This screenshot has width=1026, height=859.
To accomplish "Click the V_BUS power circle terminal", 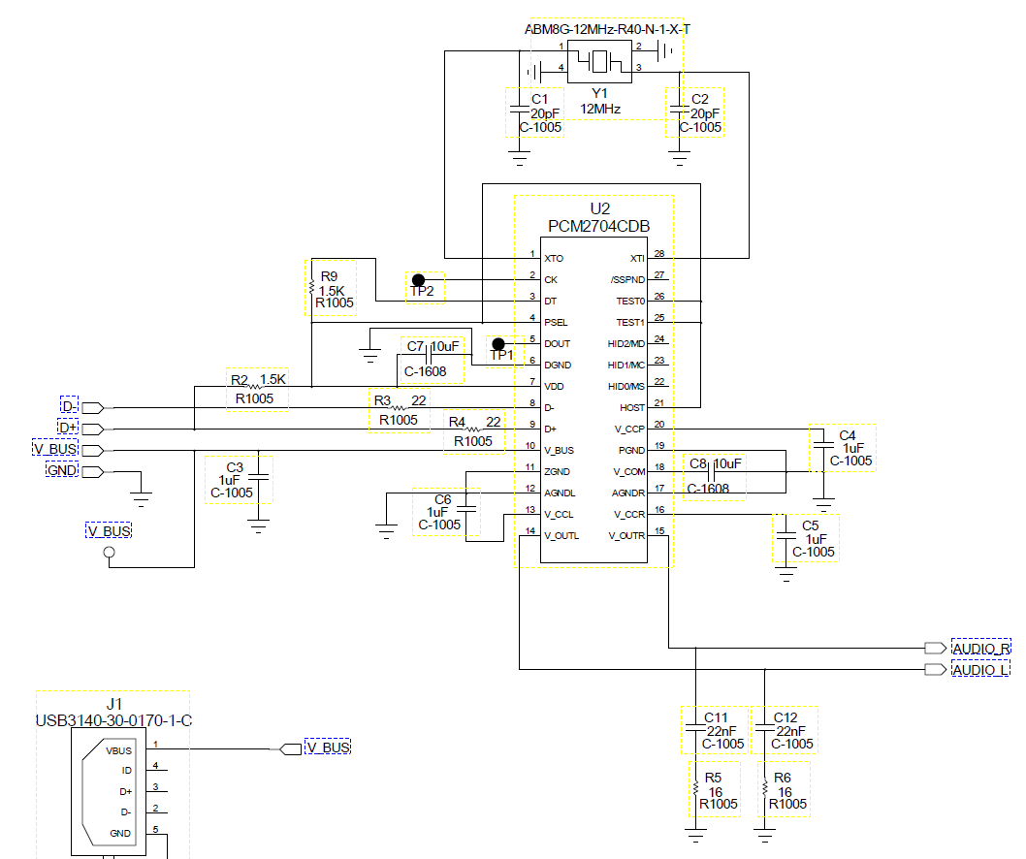I will [110, 553].
